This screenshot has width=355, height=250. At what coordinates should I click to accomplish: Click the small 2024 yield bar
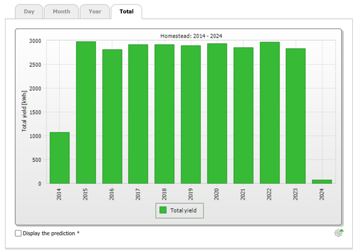[x=322, y=181]
